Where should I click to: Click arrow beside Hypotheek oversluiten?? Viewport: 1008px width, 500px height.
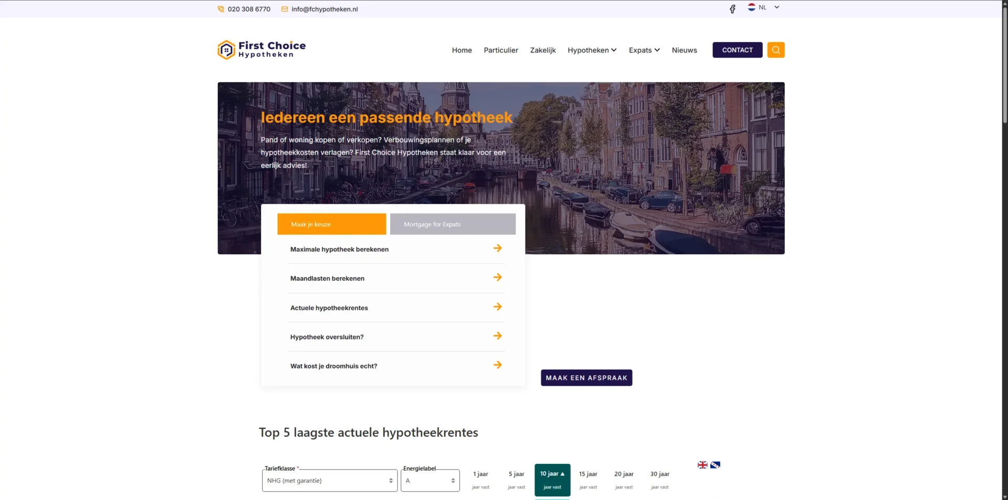[x=497, y=336]
